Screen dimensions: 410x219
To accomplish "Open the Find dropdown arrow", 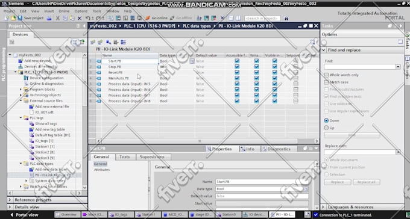I will pyautogui.click(x=398, y=67).
